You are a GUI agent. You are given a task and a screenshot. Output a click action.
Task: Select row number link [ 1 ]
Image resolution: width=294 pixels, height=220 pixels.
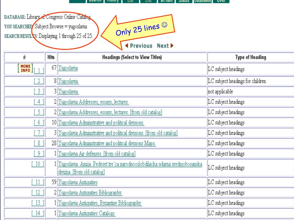[x=39, y=71]
